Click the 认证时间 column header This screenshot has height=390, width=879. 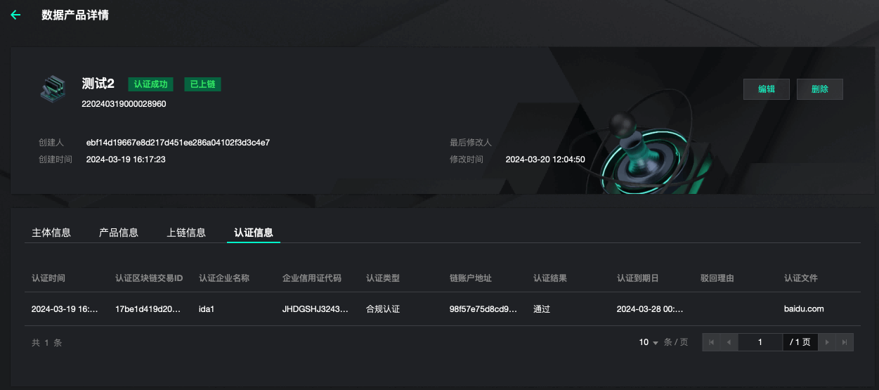coord(48,278)
